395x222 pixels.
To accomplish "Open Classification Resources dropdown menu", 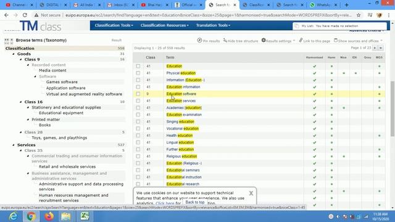I will click(165, 25).
